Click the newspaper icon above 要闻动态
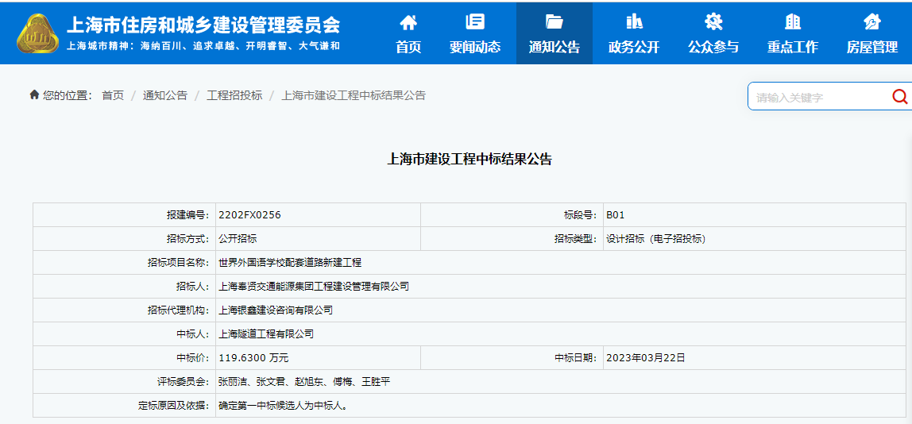 click(475, 21)
